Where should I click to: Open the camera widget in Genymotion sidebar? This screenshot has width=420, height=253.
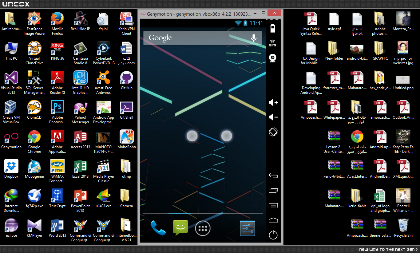click(x=273, y=58)
